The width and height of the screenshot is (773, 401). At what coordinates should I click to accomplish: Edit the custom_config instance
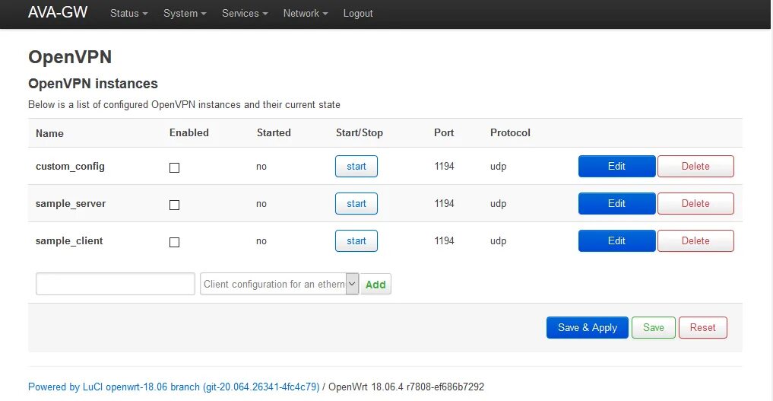pos(616,166)
